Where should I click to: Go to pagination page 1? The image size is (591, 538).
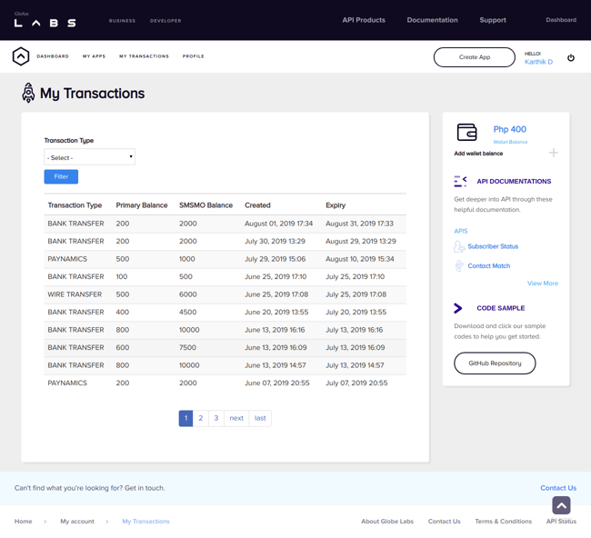tap(185, 418)
